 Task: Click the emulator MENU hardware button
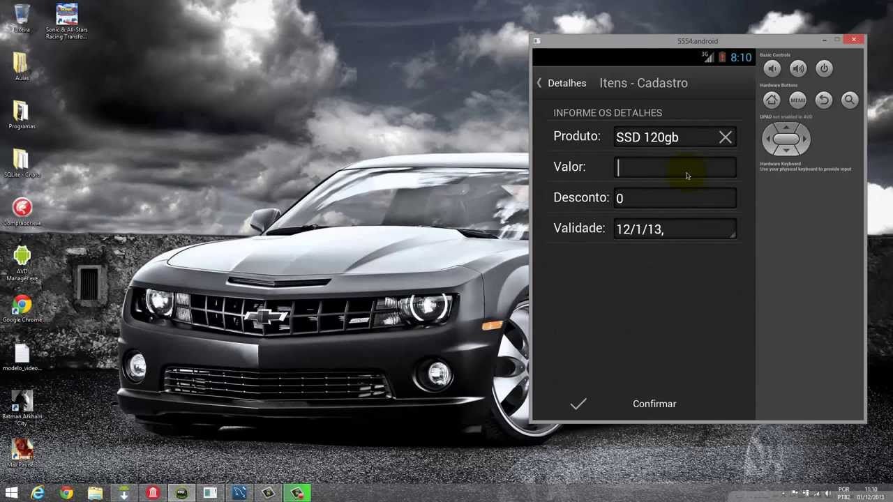tap(797, 100)
